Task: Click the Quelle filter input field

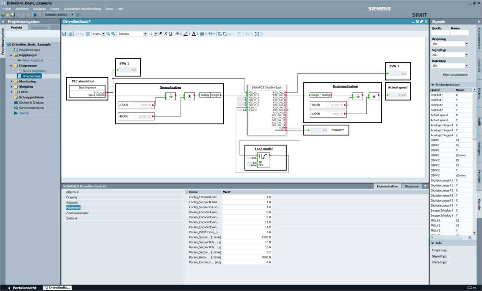Action: pyautogui.click(x=440, y=33)
